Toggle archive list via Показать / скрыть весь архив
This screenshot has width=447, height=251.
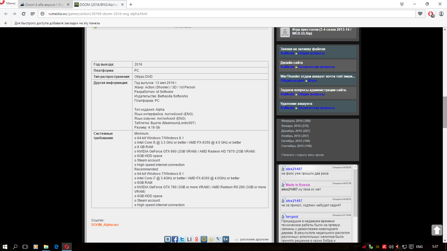pos(302,155)
